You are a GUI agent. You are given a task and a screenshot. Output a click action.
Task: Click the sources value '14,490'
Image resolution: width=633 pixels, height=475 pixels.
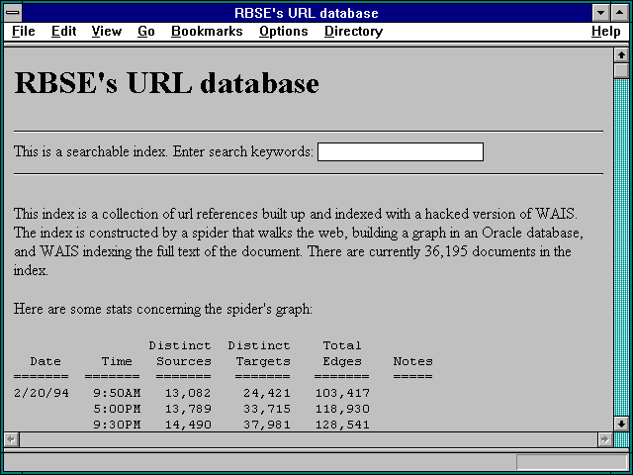pyautogui.click(x=188, y=425)
